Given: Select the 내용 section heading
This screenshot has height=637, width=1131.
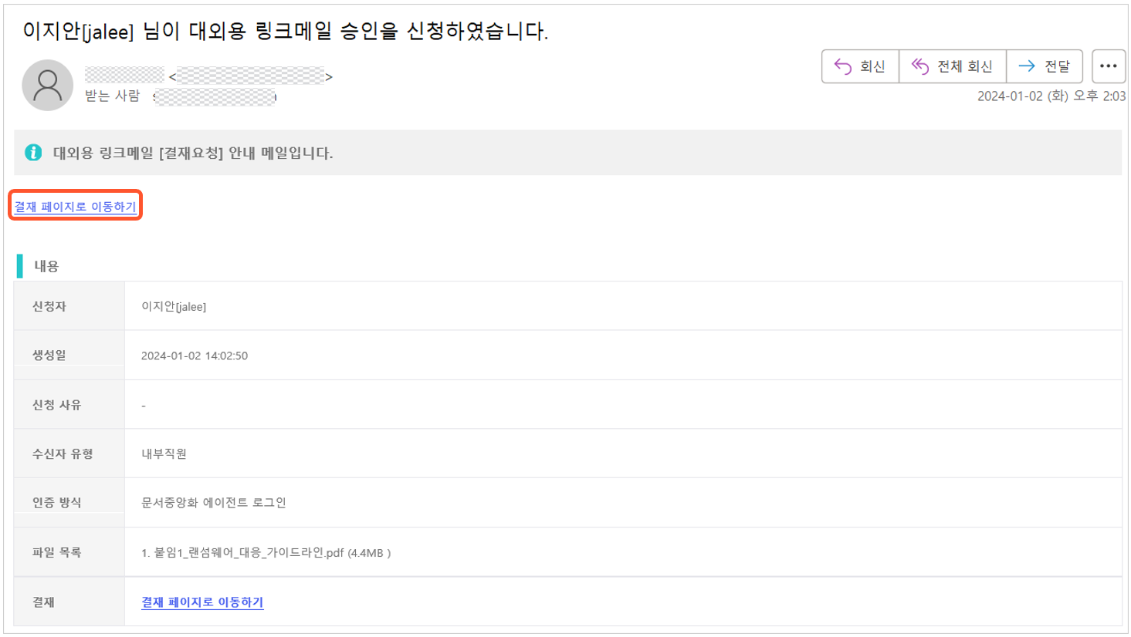Looking at the screenshot, I should tap(46, 267).
